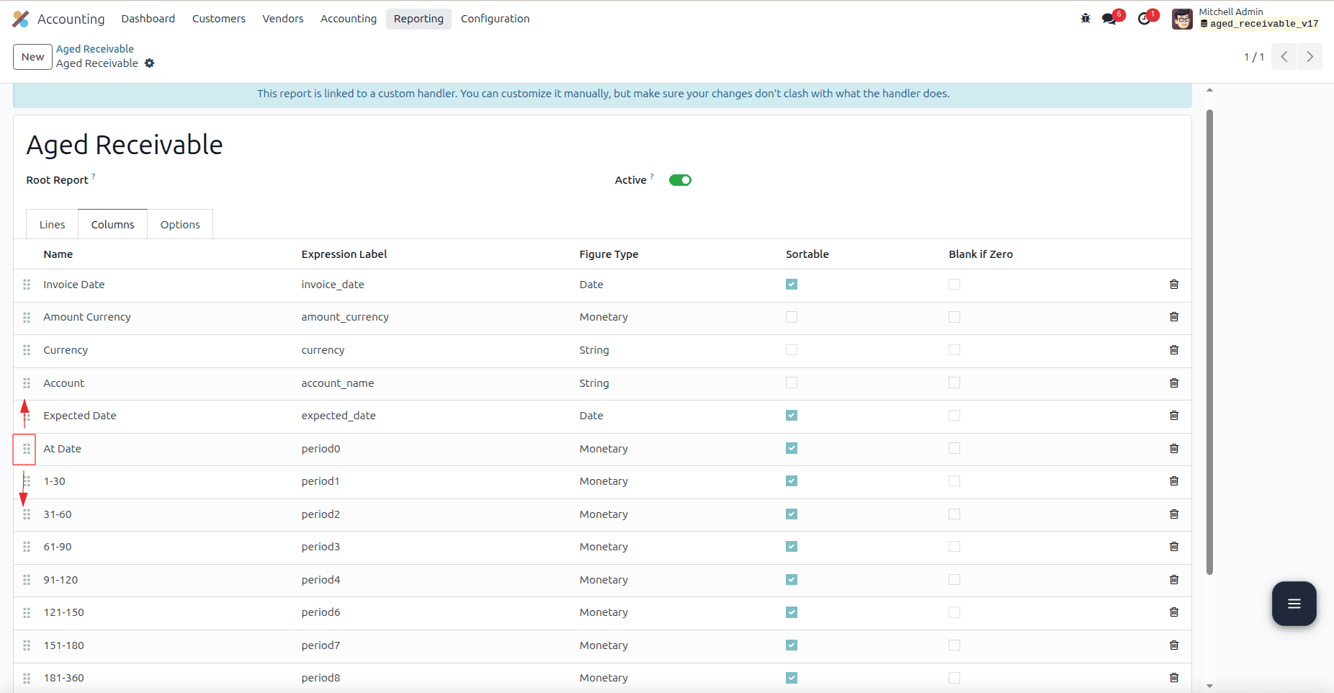
Task: Click the drag handle of 61-90 row
Action: (27, 547)
